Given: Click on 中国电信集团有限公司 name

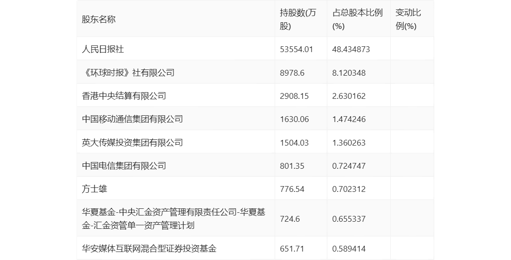Looking at the screenshot, I should 124,166.
